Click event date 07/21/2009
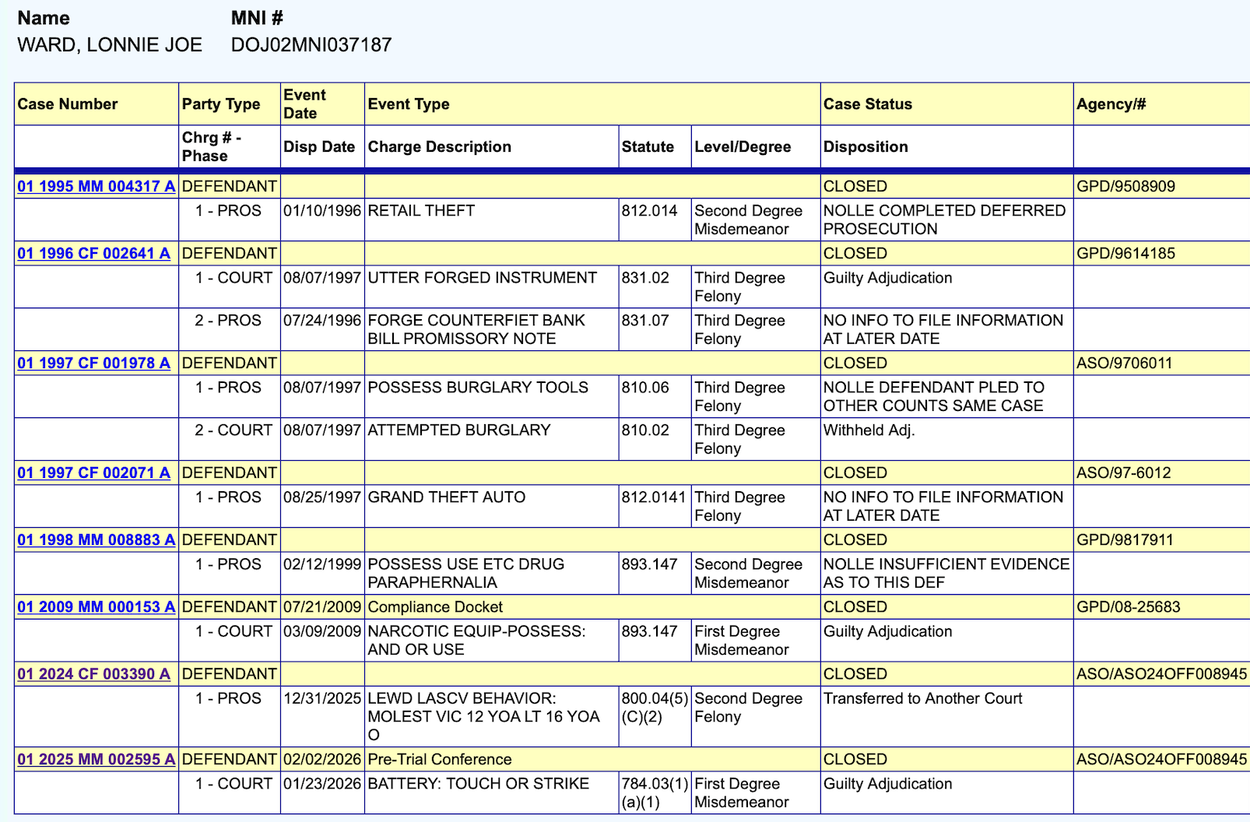 [322, 606]
